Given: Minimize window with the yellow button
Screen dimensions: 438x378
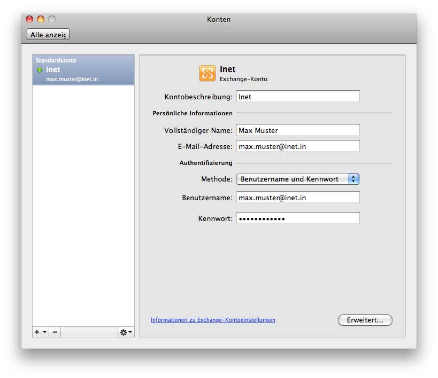Looking at the screenshot, I should coord(41,20).
